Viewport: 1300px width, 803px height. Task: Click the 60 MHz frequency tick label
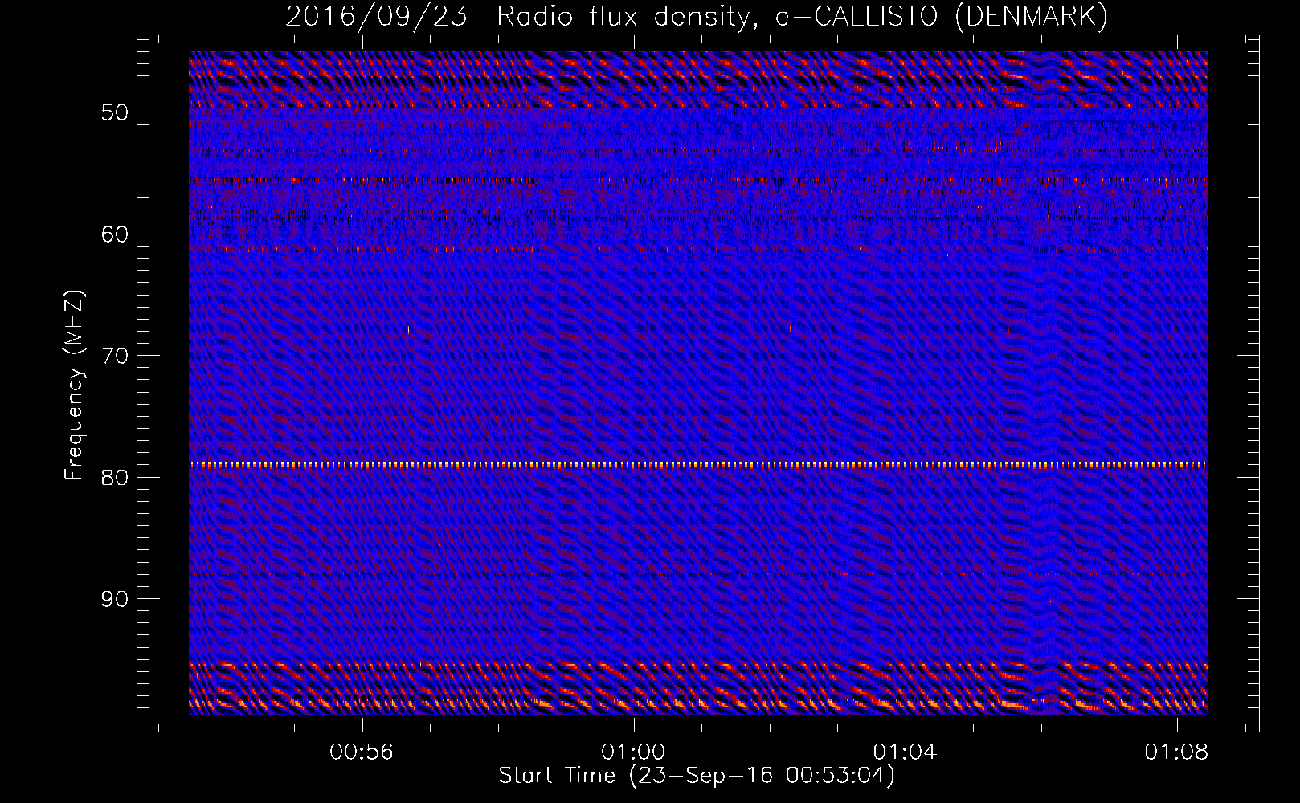pyautogui.click(x=115, y=234)
